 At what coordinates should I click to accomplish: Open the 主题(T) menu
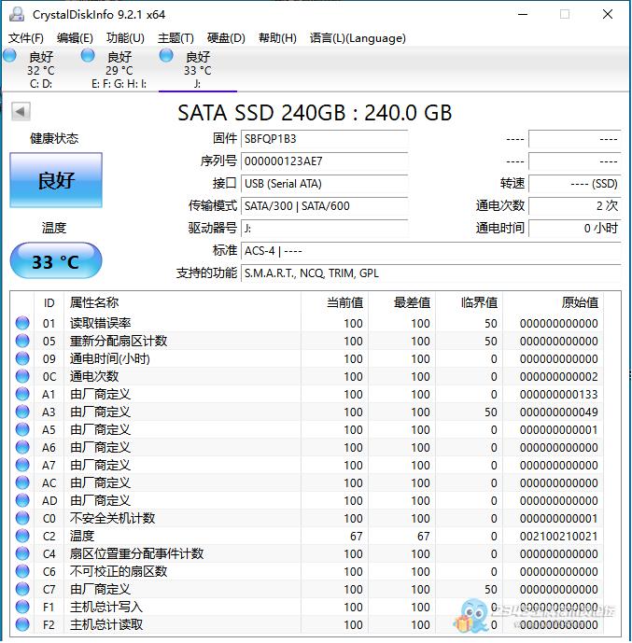pyautogui.click(x=176, y=38)
